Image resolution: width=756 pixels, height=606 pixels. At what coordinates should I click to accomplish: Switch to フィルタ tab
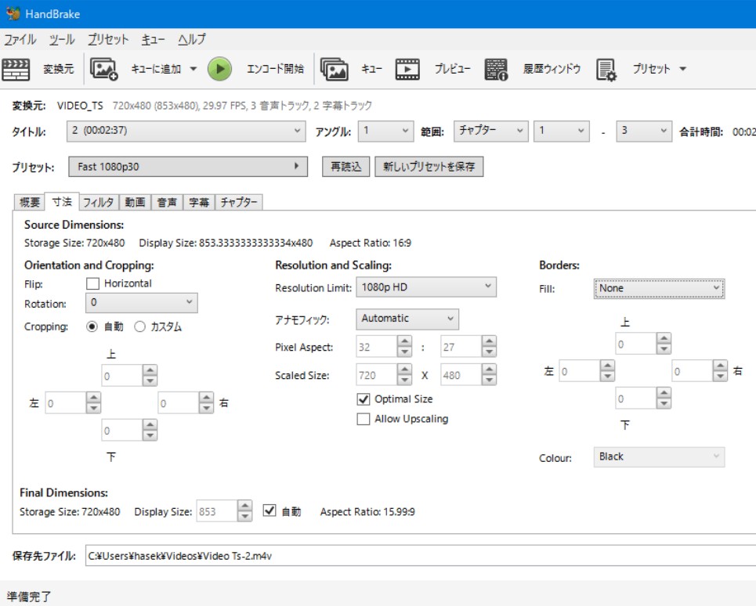click(x=99, y=202)
